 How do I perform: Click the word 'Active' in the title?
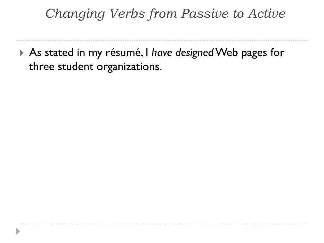pyautogui.click(x=267, y=14)
